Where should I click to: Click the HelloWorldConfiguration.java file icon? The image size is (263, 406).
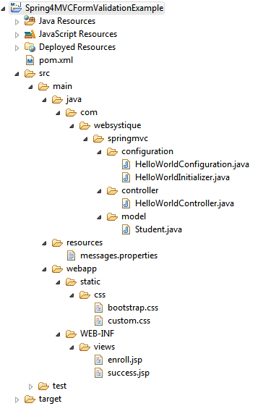(126, 164)
